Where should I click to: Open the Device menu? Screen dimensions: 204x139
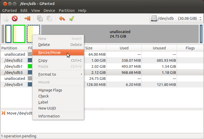(49, 11)
